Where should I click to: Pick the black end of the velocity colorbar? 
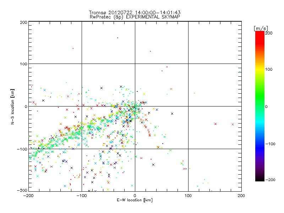click(260, 179)
